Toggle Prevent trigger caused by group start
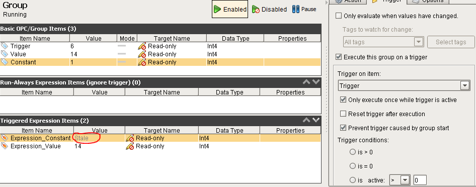The height and width of the screenshot is (187, 476). pyautogui.click(x=343, y=128)
